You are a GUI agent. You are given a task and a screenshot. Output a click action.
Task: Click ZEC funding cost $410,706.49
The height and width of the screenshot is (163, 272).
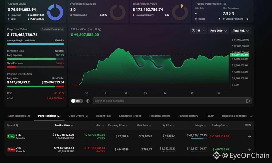221,149
